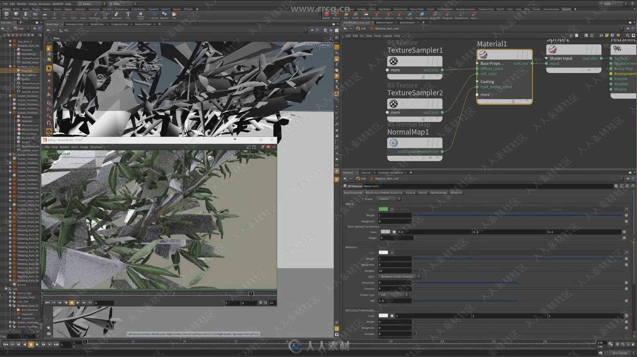Choose the L-System shelf tool
This screenshot has height=357, width=637.
[154, 15]
